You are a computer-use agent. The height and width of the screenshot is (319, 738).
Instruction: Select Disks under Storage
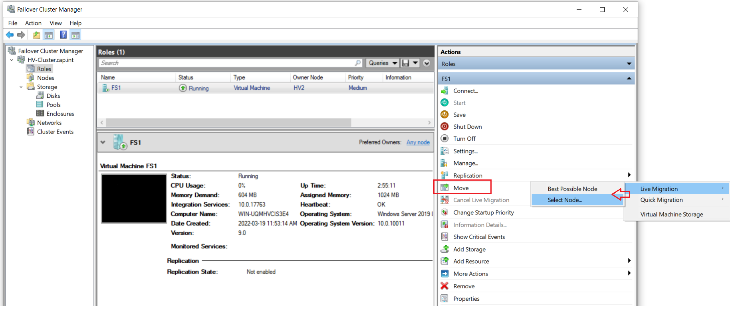pyautogui.click(x=53, y=96)
